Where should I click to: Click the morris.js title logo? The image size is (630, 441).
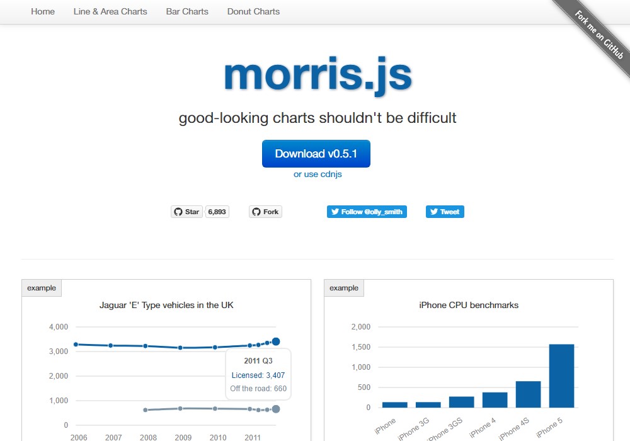(x=318, y=74)
